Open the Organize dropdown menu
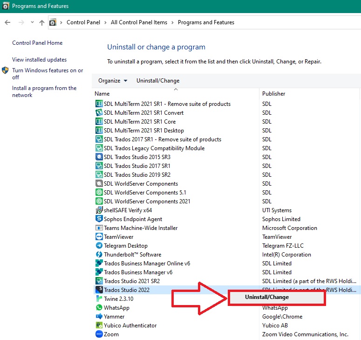Viewport: 361px width, 340px height. [x=113, y=81]
